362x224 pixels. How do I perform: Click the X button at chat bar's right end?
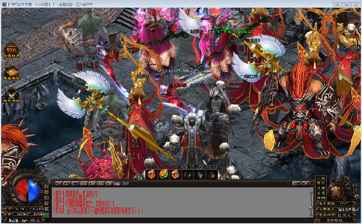[x=306, y=184]
